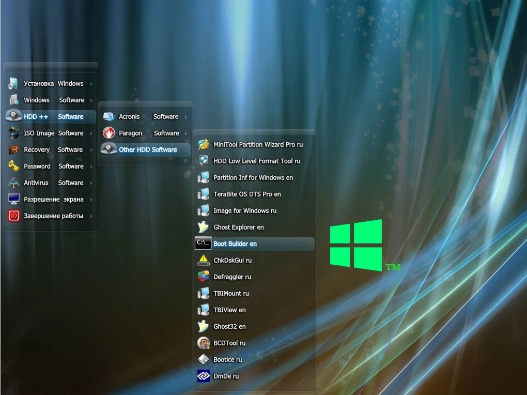Image resolution: width=527 pixels, height=395 pixels.
Task: Click the Image for Windows icon
Action: pyautogui.click(x=204, y=210)
